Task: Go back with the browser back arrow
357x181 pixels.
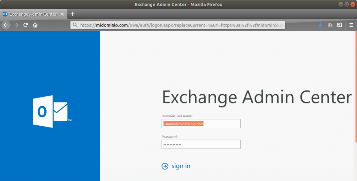Action: coord(6,25)
